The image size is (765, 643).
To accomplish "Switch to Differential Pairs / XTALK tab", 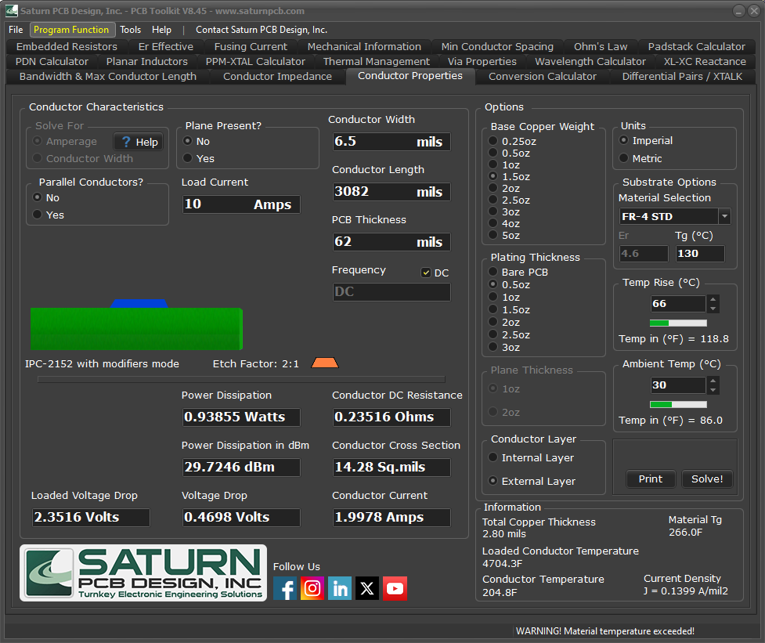I will [x=682, y=77].
